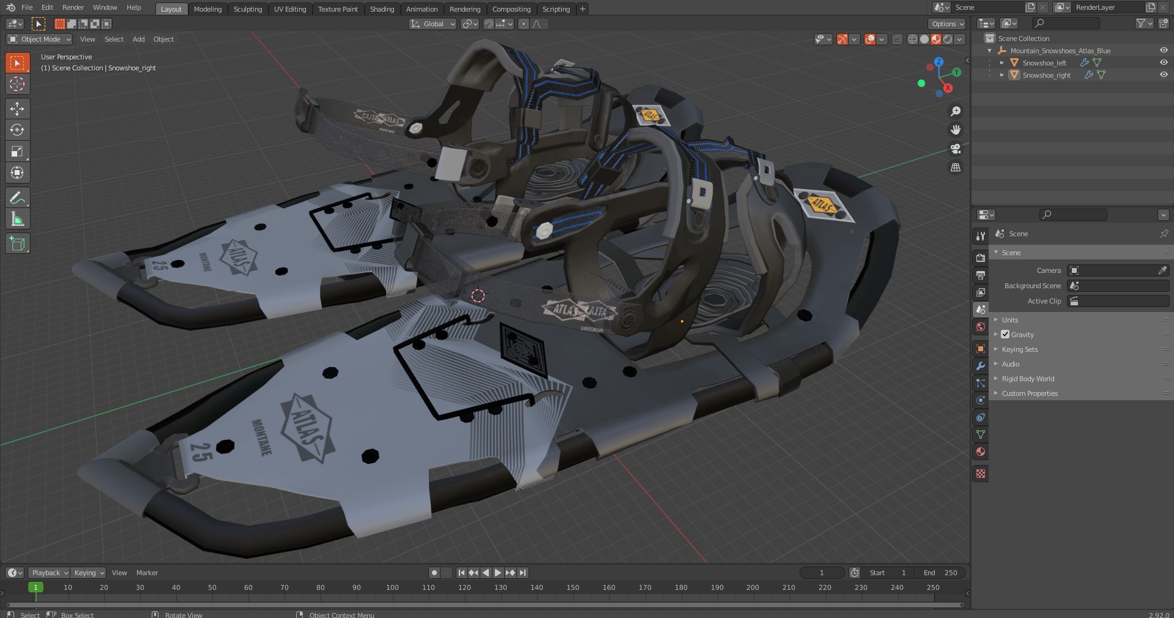Activate the Transform tool
The height and width of the screenshot is (618, 1174).
click(x=18, y=173)
